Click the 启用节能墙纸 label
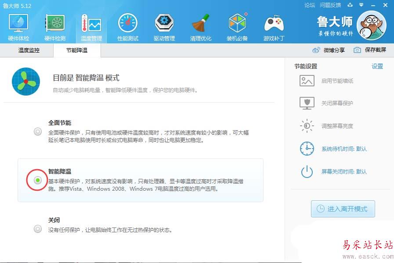 [x=337, y=81]
